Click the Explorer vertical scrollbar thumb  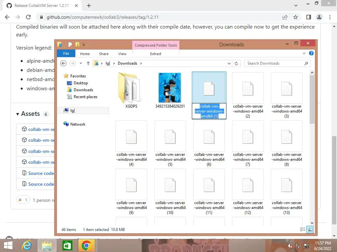[312, 99]
